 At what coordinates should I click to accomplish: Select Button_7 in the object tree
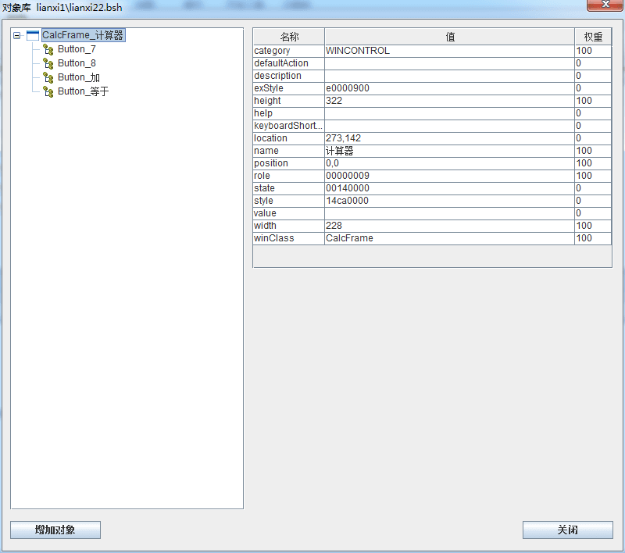coord(77,49)
